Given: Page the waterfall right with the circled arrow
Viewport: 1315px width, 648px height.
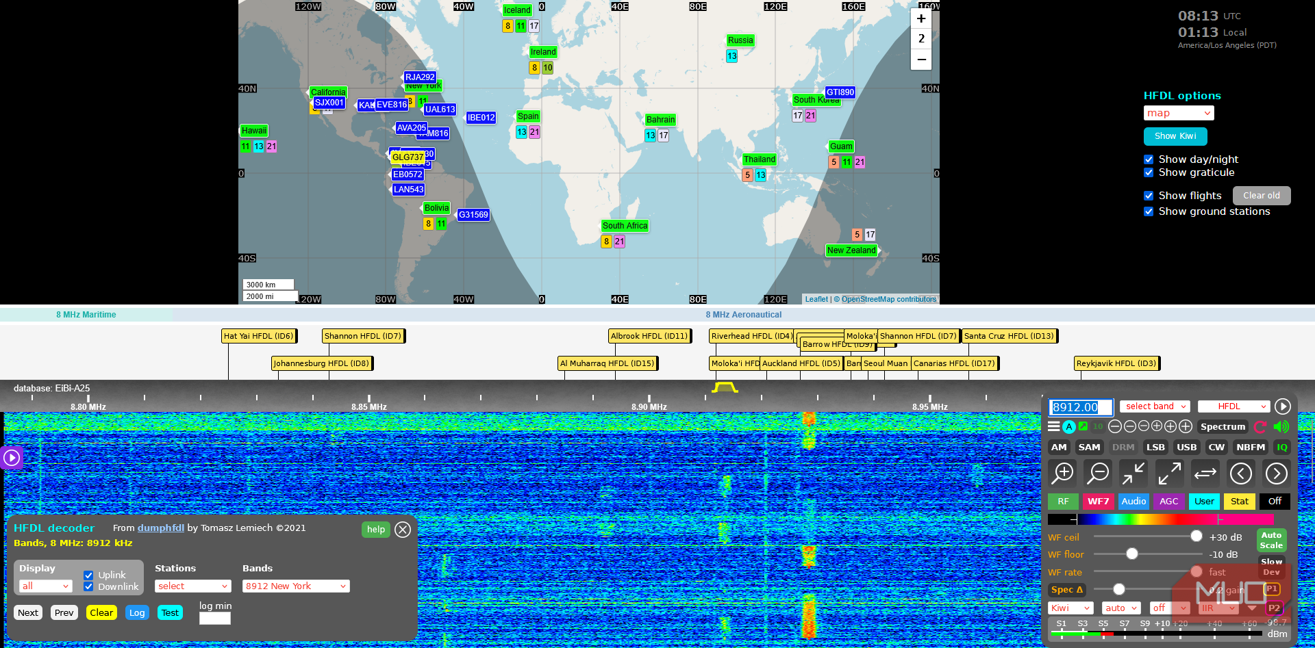Looking at the screenshot, I should pyautogui.click(x=1277, y=473).
